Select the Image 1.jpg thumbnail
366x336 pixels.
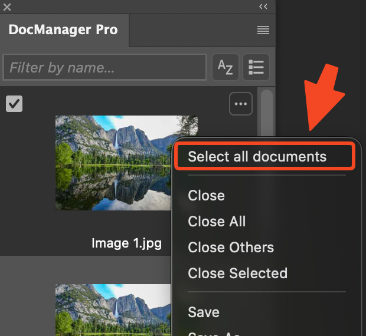(113, 163)
